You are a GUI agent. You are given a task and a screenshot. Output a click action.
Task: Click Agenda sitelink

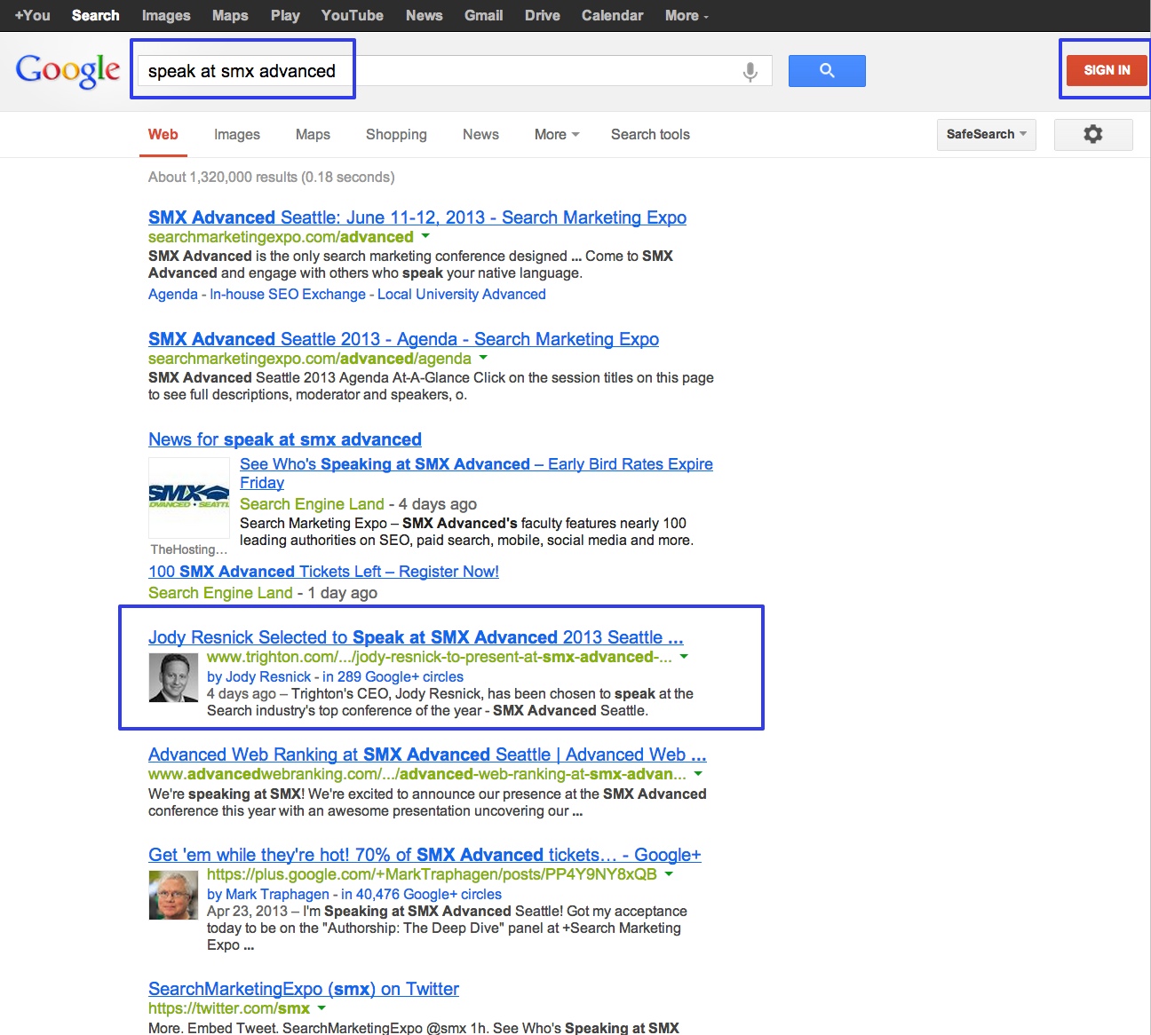pos(173,294)
